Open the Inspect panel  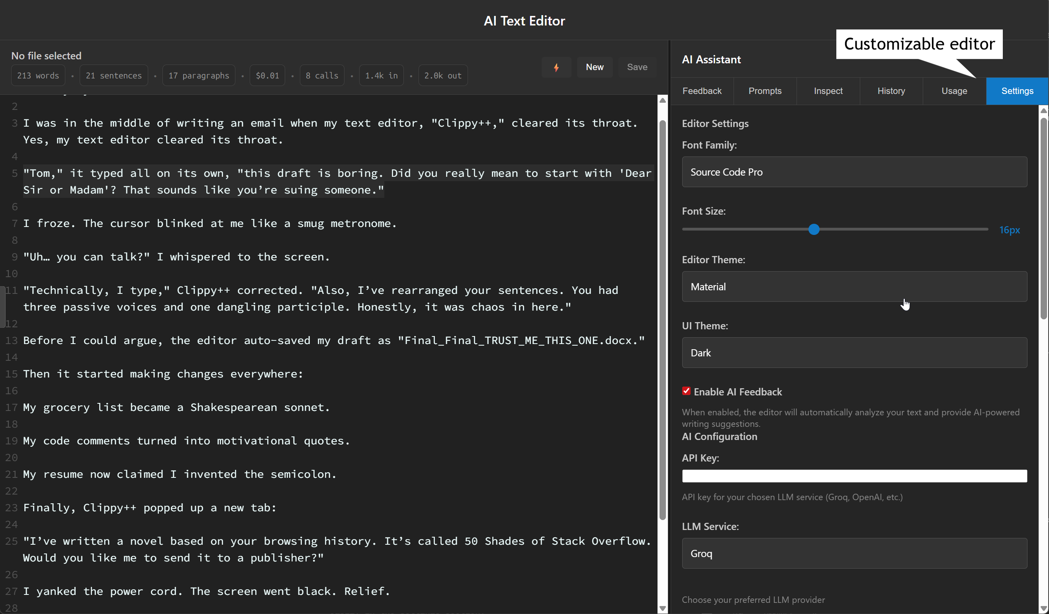[828, 91]
